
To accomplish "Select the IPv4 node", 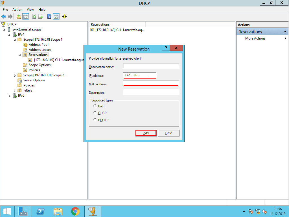I will [21, 34].
